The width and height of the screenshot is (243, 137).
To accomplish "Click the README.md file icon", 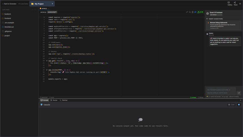I will click(3, 27).
